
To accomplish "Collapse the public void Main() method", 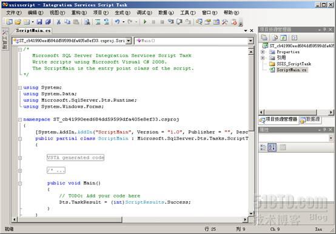I will [20, 184].
